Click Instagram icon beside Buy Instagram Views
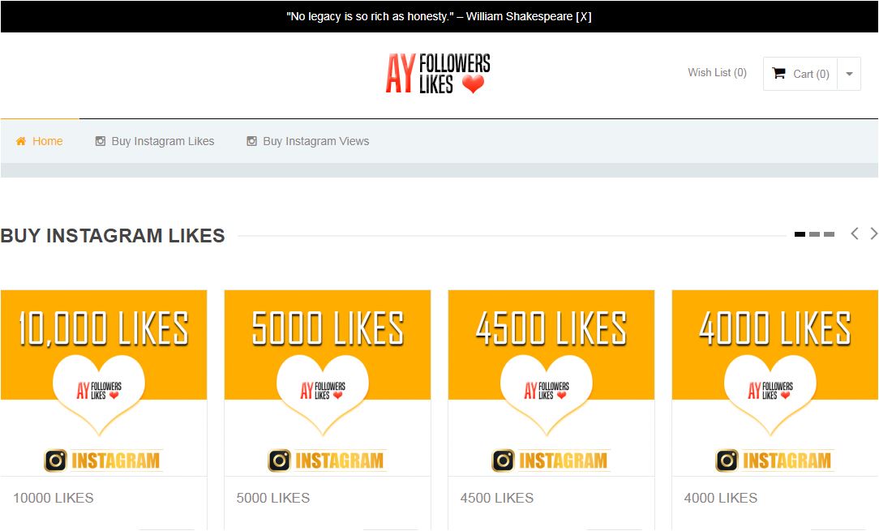This screenshot has height=531, width=879. [x=252, y=141]
